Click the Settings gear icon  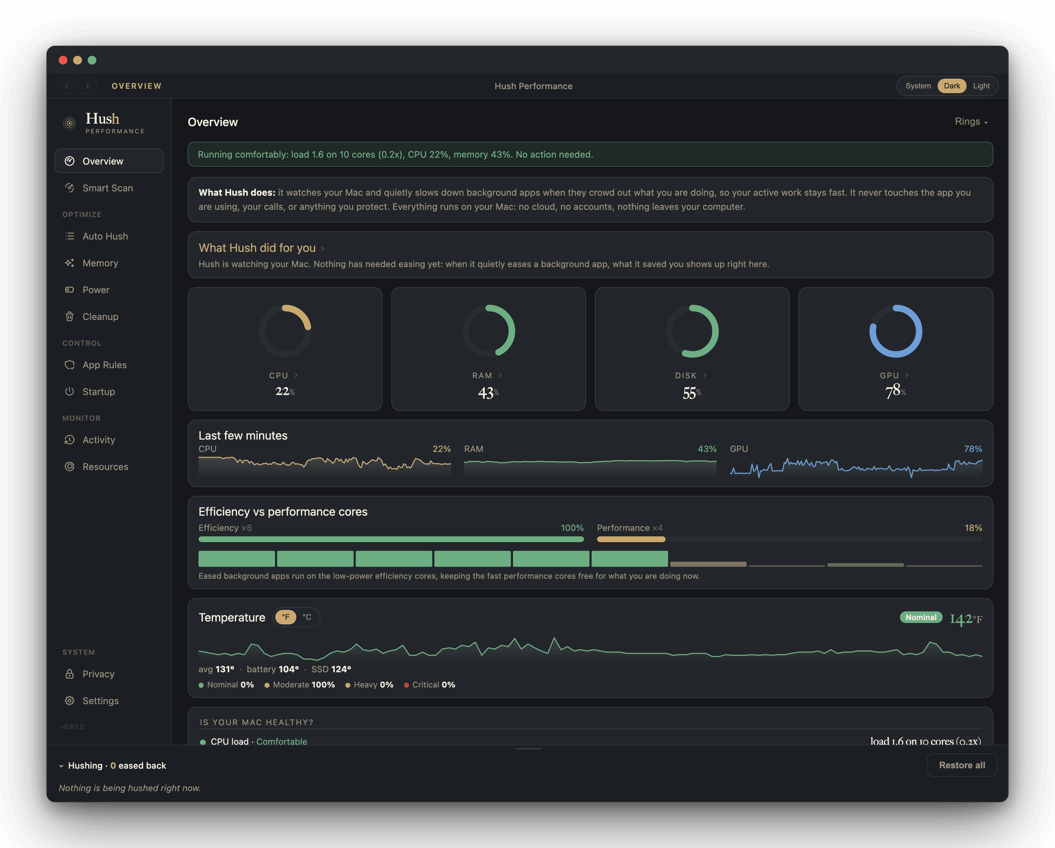click(70, 701)
